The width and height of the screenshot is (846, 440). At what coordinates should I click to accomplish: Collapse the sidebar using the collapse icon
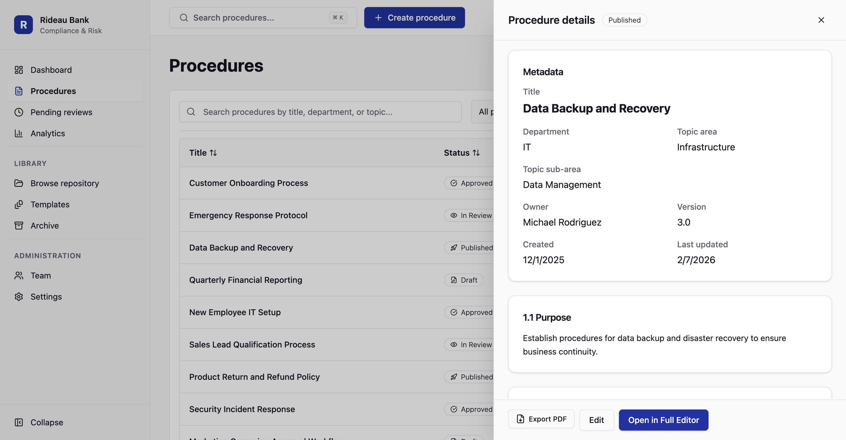pos(19,422)
